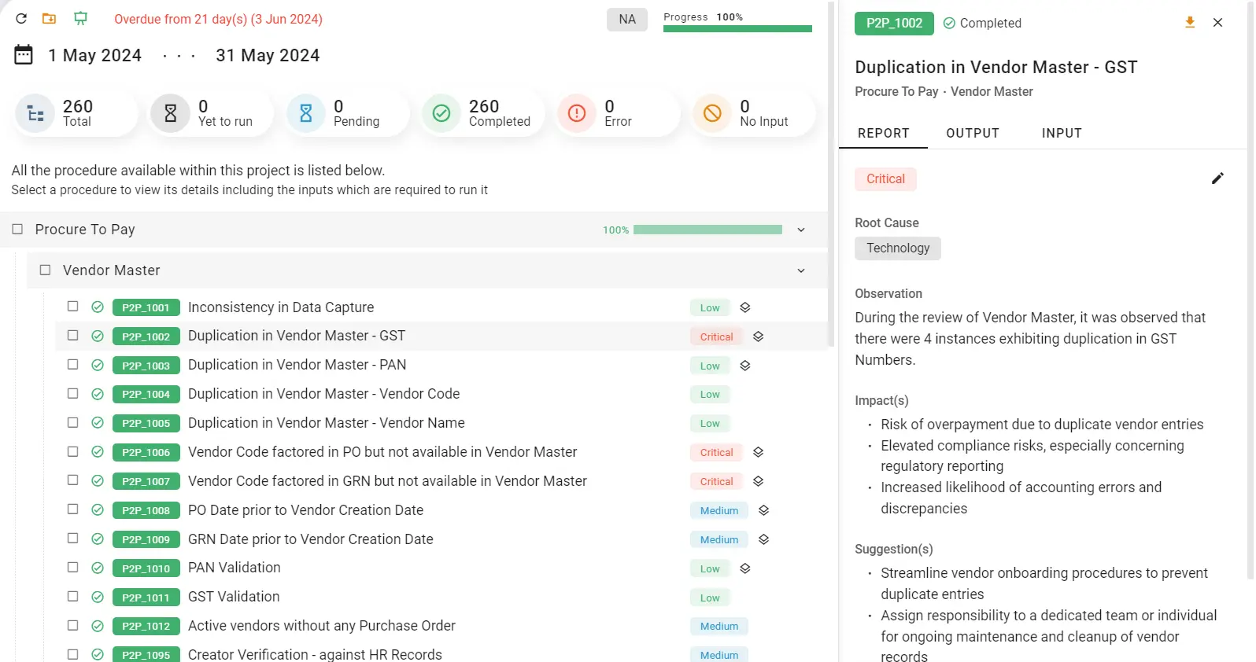
Task: Switch to the INPUT tab
Action: (1061, 134)
